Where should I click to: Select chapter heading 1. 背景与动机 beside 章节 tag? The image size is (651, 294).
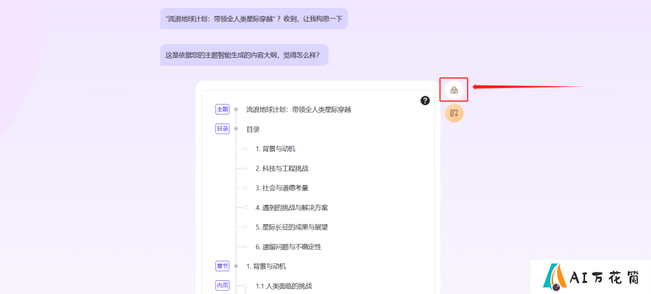click(266, 266)
